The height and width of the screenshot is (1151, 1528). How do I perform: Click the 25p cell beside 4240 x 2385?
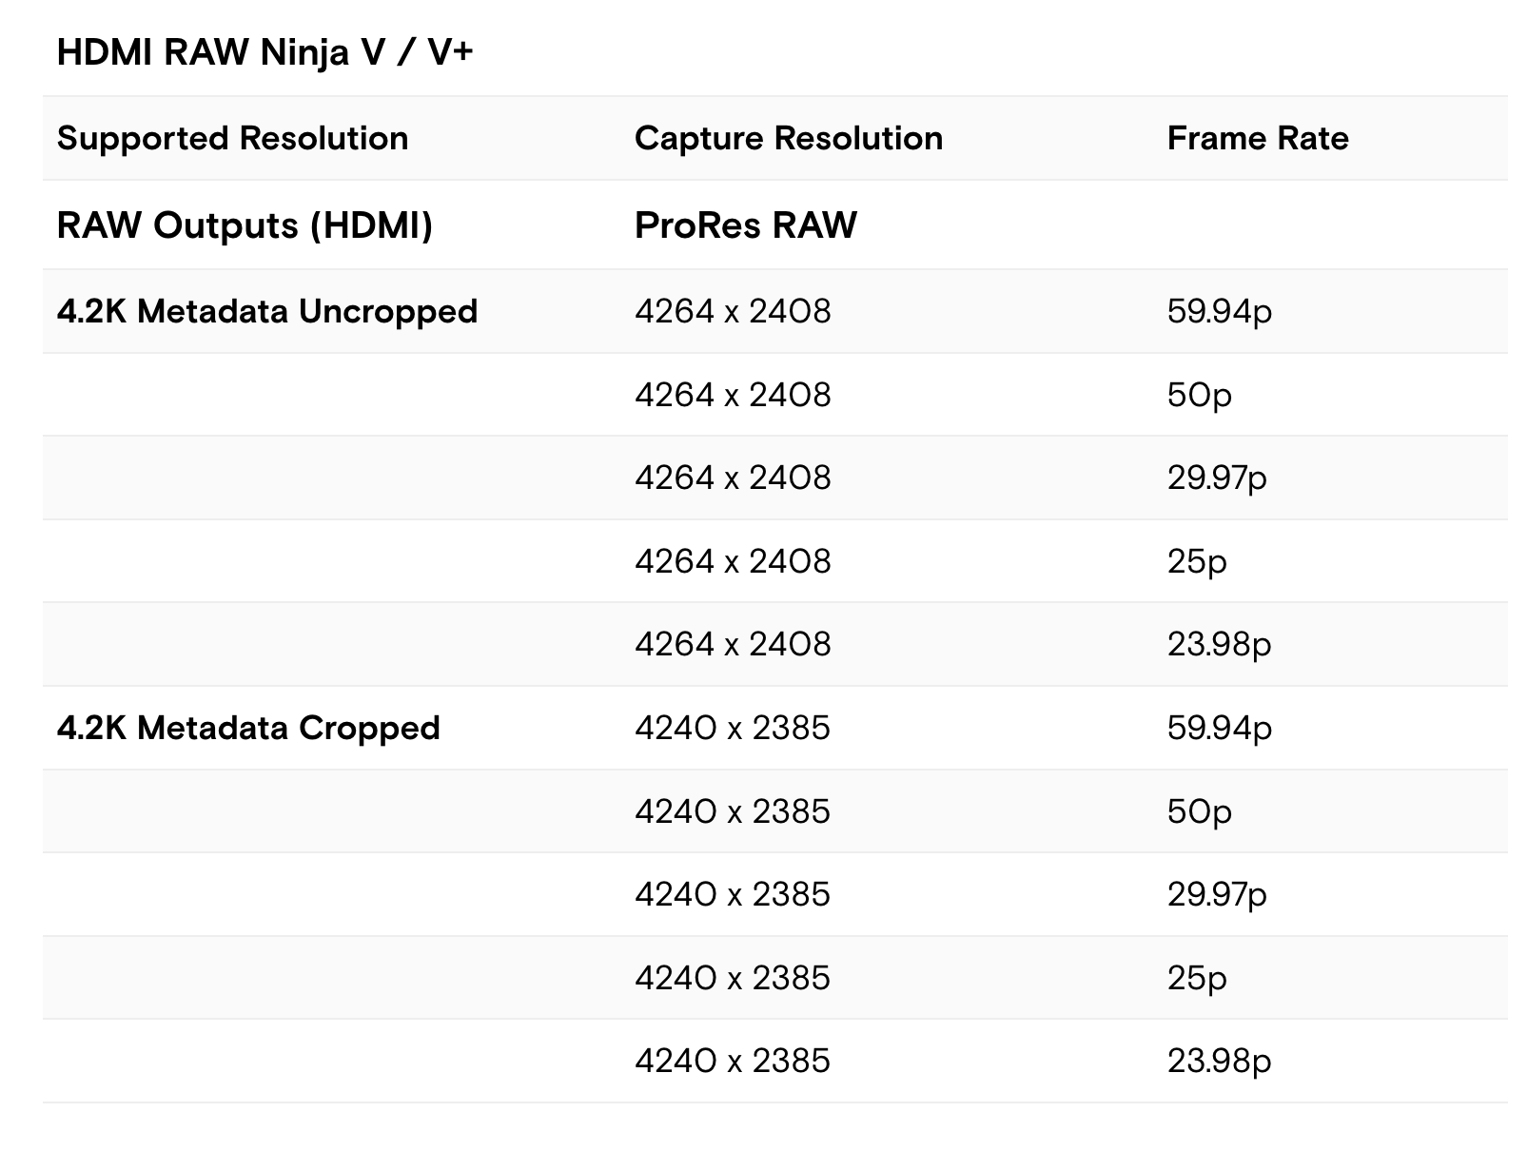tap(1196, 978)
